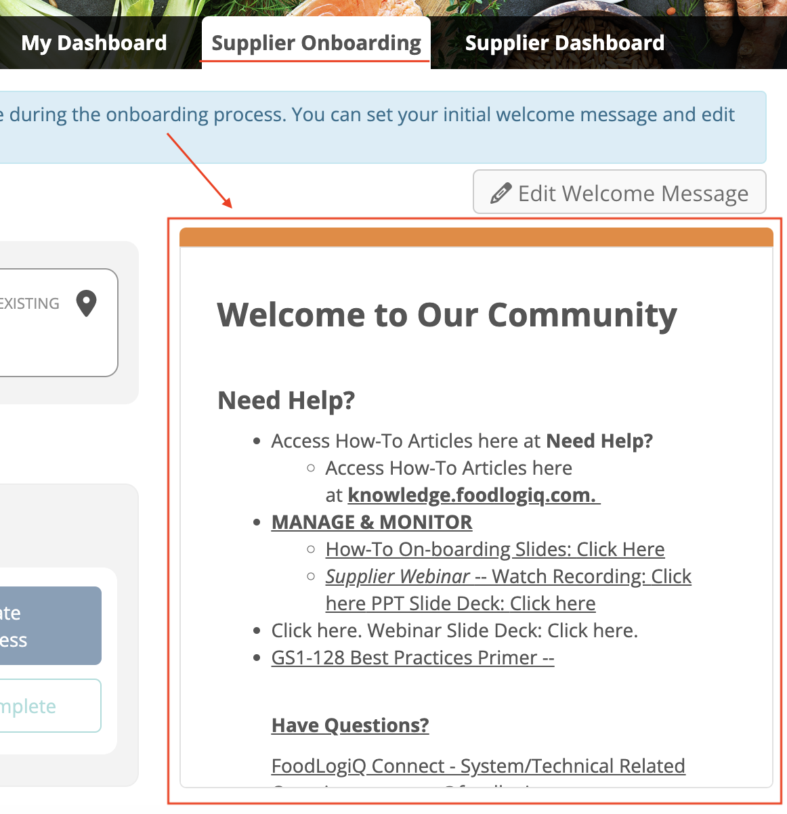
Task: Follow the MANAGE & MONITOR link
Action: pyautogui.click(x=372, y=523)
